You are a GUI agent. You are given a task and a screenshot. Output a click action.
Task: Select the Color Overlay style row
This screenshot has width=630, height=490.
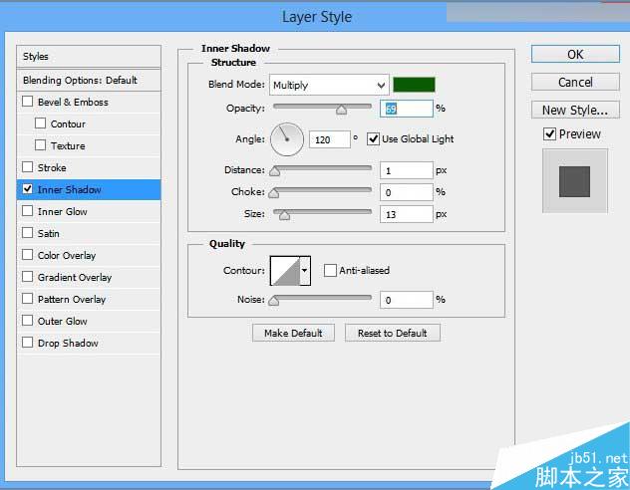pos(89,256)
